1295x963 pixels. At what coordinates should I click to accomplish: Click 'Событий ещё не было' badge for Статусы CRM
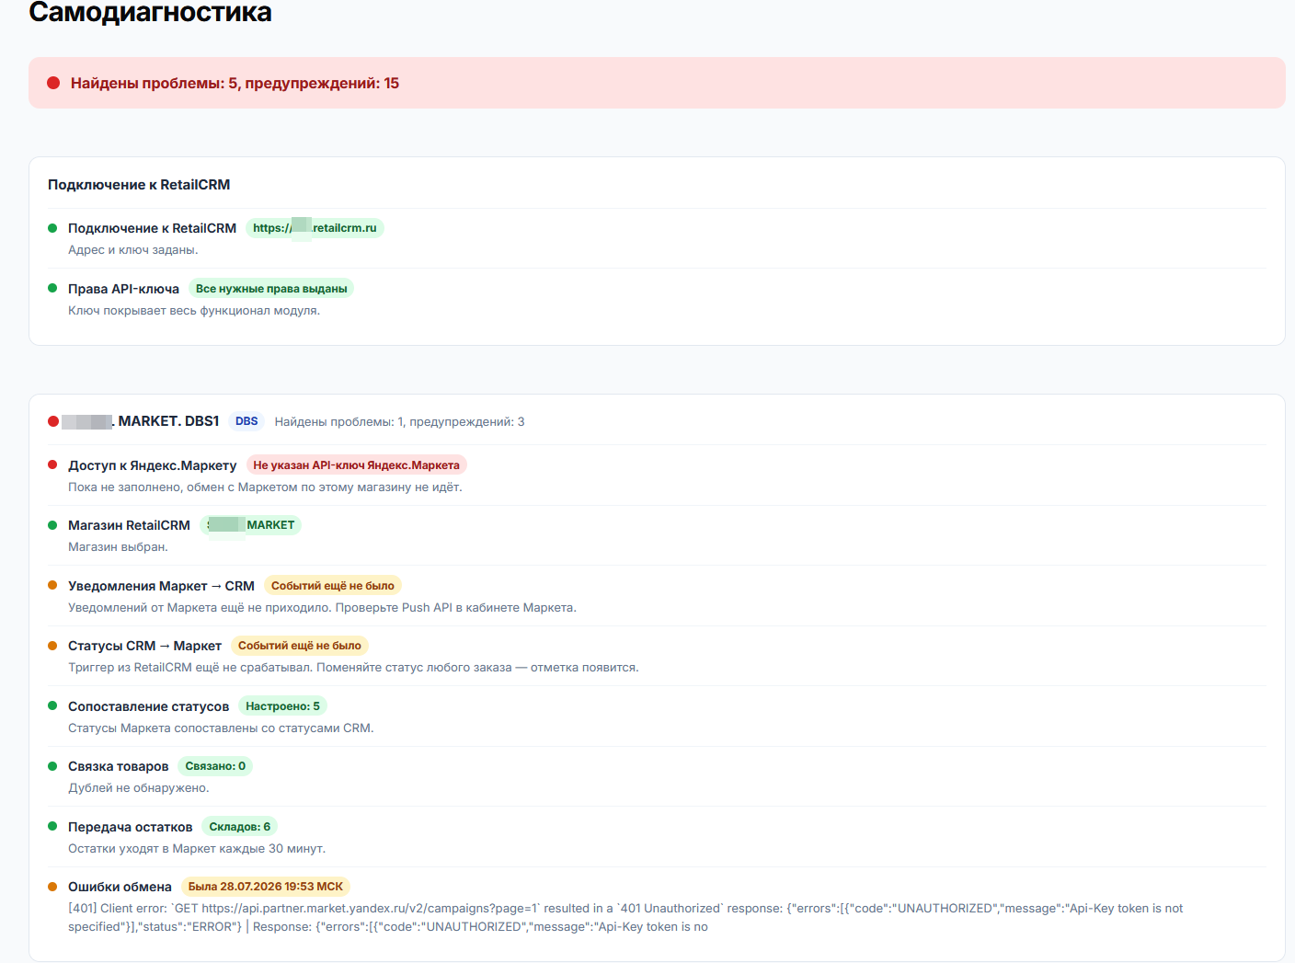click(x=300, y=646)
